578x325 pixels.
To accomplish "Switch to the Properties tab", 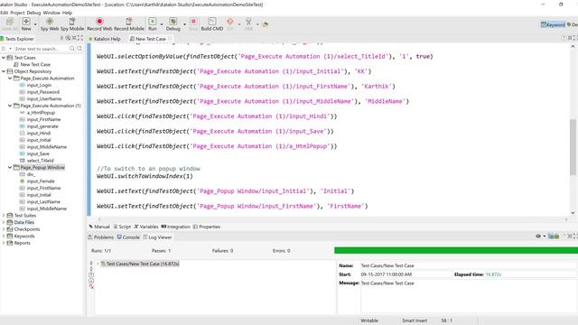I will click(207, 227).
